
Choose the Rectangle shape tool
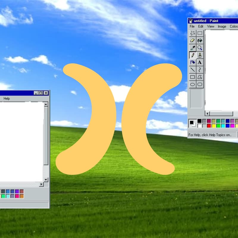click(x=192, y=77)
